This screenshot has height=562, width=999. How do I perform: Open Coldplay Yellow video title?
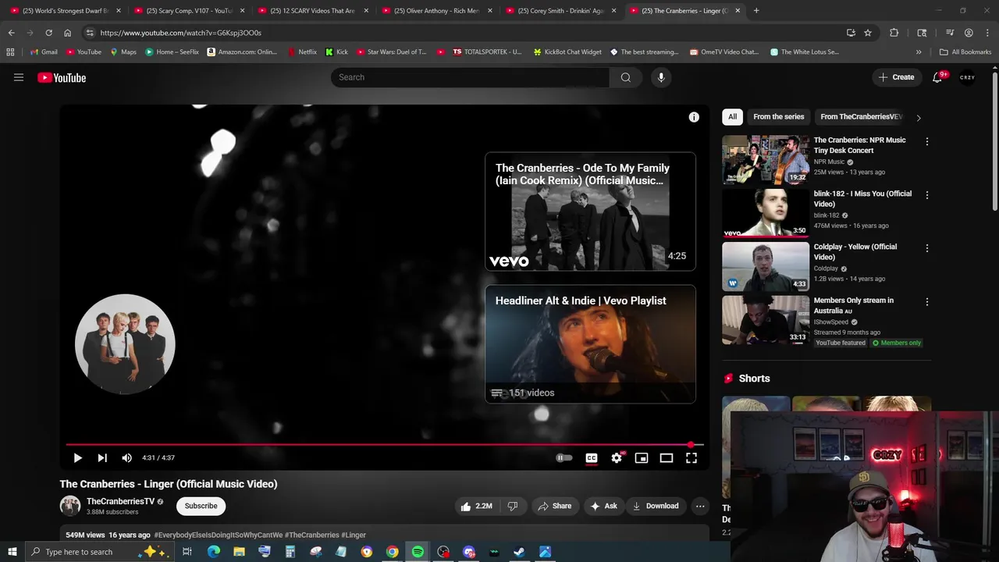coord(855,251)
